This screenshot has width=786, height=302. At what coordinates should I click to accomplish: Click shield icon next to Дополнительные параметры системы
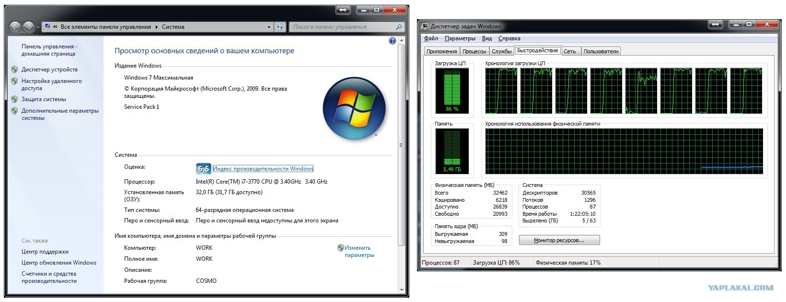coord(14,111)
